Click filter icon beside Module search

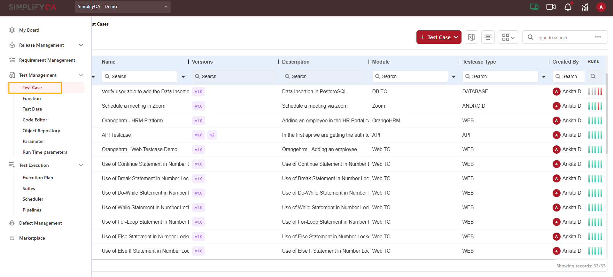pos(454,76)
